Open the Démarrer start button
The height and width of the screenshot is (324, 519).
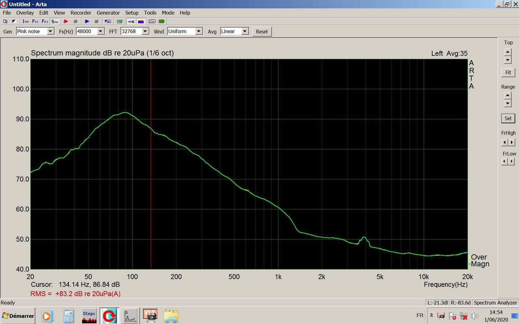coord(18,316)
